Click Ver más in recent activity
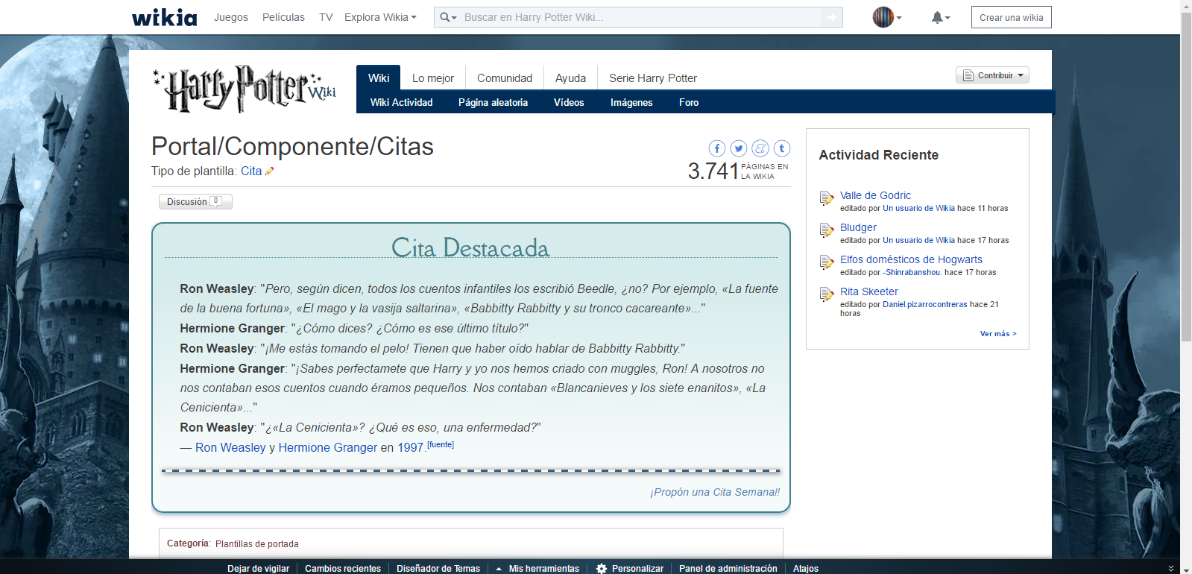 point(998,333)
